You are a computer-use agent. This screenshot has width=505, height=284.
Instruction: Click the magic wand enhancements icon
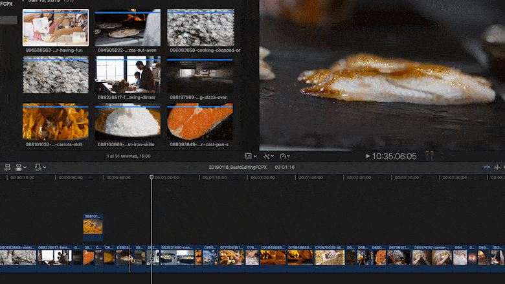[266, 156]
